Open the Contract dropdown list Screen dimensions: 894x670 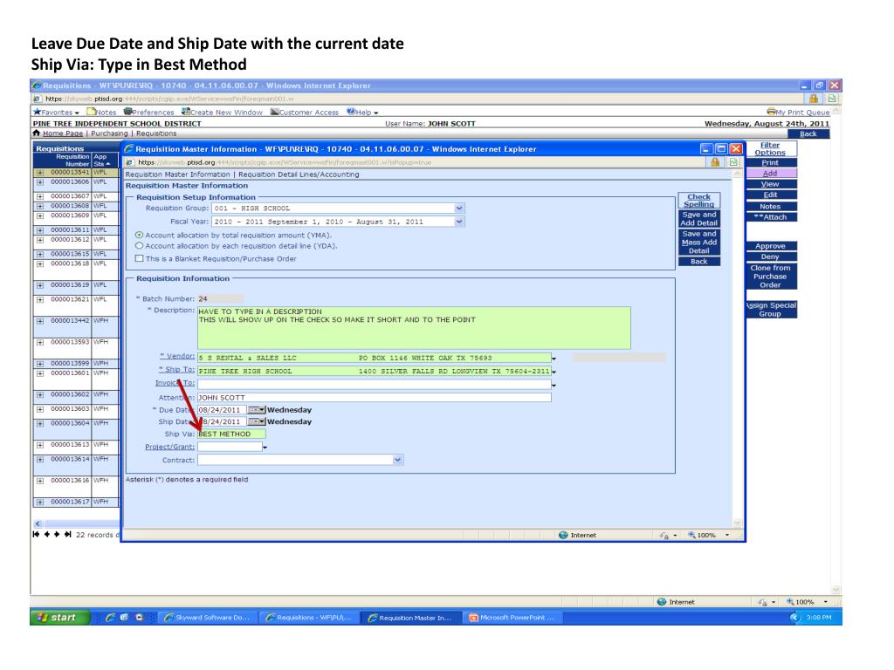click(399, 458)
